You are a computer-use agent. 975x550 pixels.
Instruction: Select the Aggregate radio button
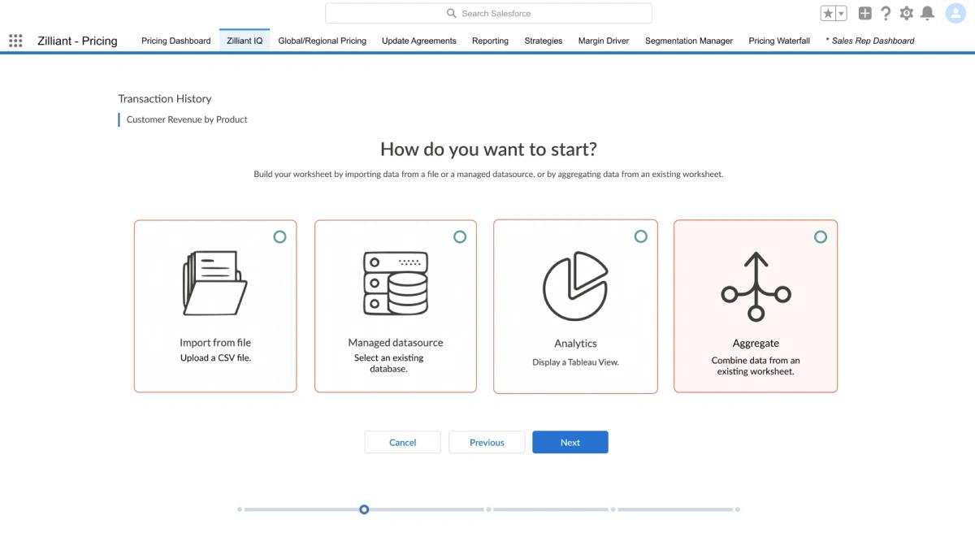pos(821,236)
